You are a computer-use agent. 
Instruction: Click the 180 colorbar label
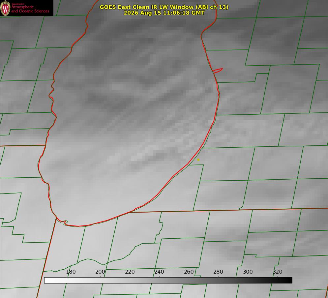[71, 272]
